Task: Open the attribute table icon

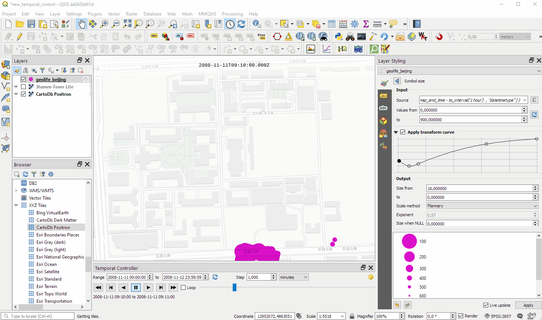Action: tap(332, 24)
